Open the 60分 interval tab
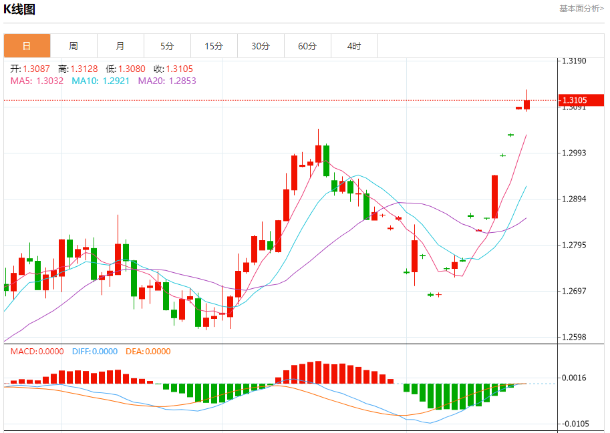Viewport: 610px width, 433px height. point(307,46)
